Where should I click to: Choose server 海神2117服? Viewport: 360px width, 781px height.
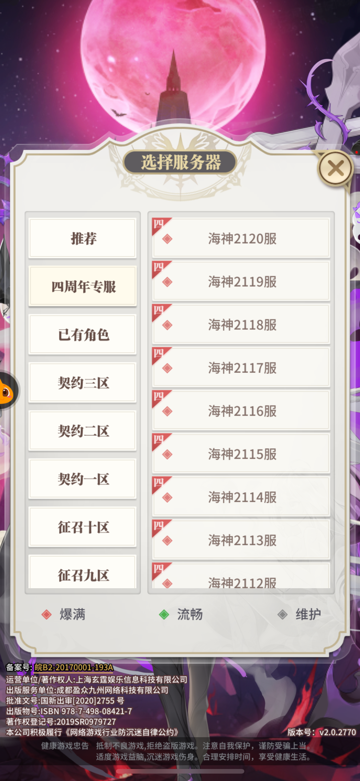pos(241,367)
